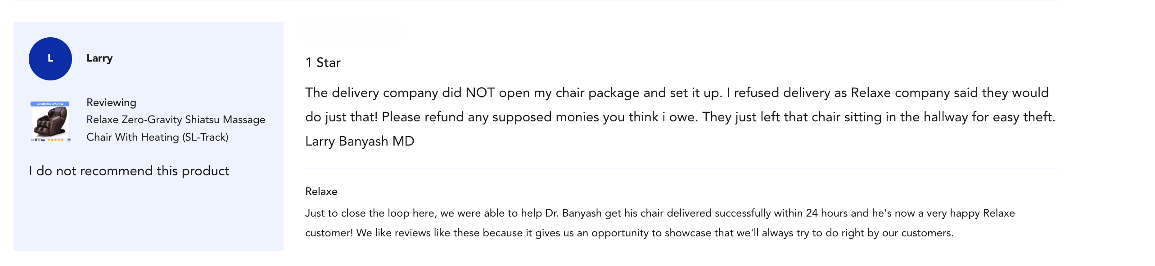1155x266 pixels.
Task: Click the massage chair product thumbnail
Action: point(50,122)
